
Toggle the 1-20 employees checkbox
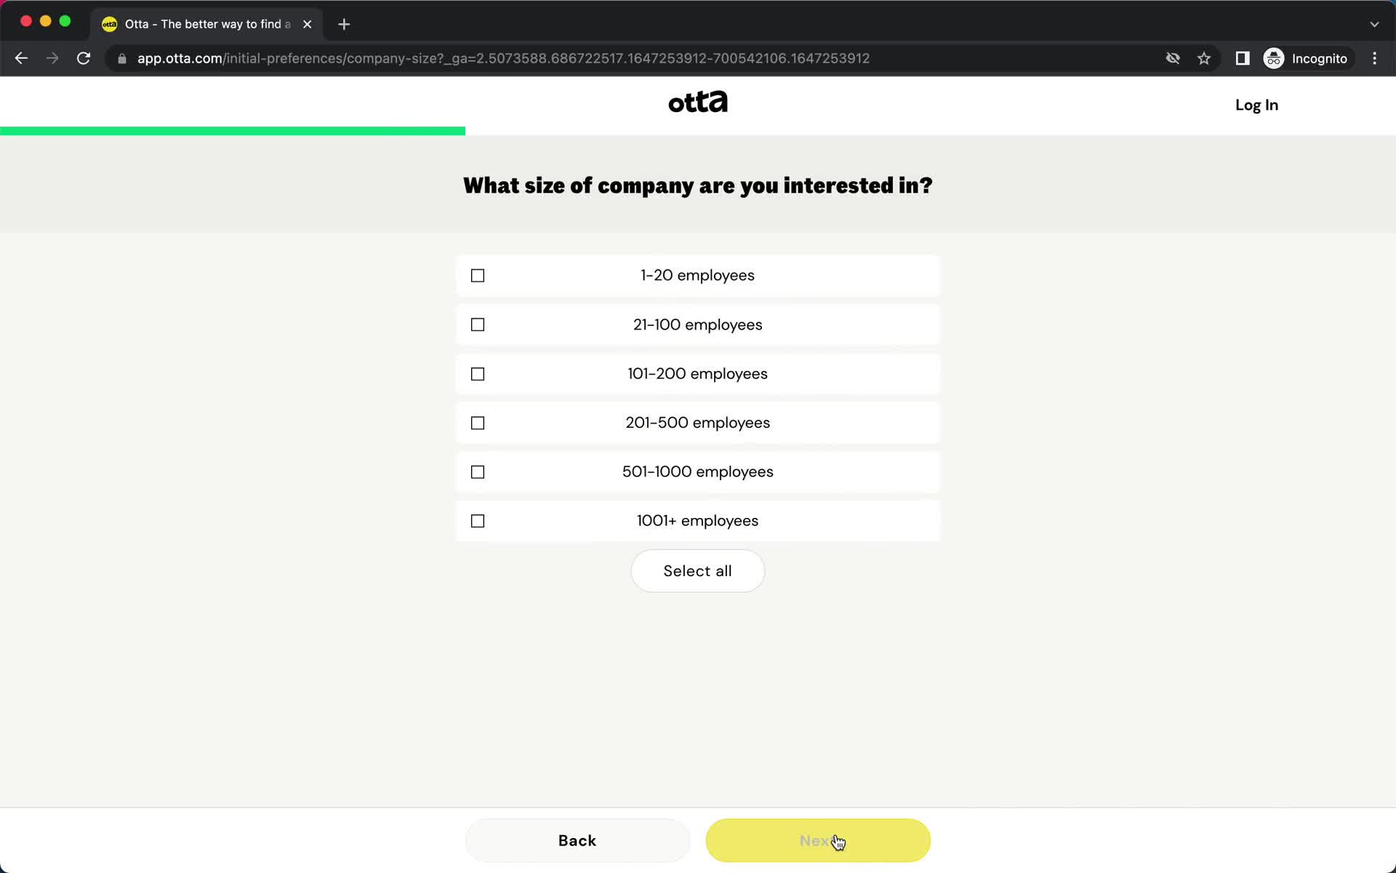pyautogui.click(x=478, y=274)
